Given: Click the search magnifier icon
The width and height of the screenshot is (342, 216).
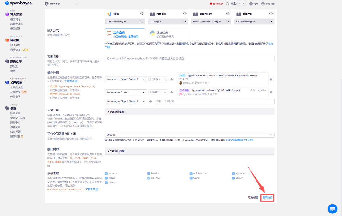Looking at the screenshot, I should coord(227,4).
